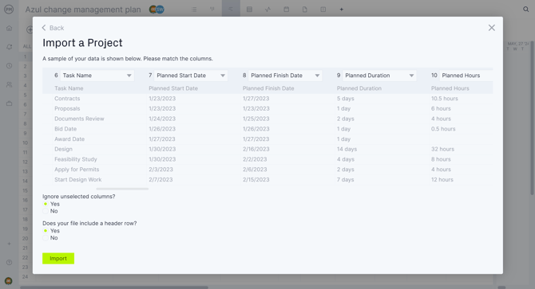Image resolution: width=535 pixels, height=289 pixels.
Task: Click the '2/7/2023' start date cell
Action: [160, 179]
